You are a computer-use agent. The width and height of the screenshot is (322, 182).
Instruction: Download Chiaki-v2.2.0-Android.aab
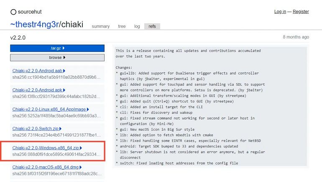point(37,71)
